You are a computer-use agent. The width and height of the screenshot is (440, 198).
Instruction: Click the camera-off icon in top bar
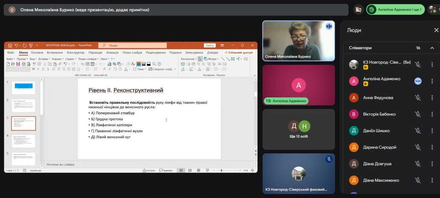[358, 10]
